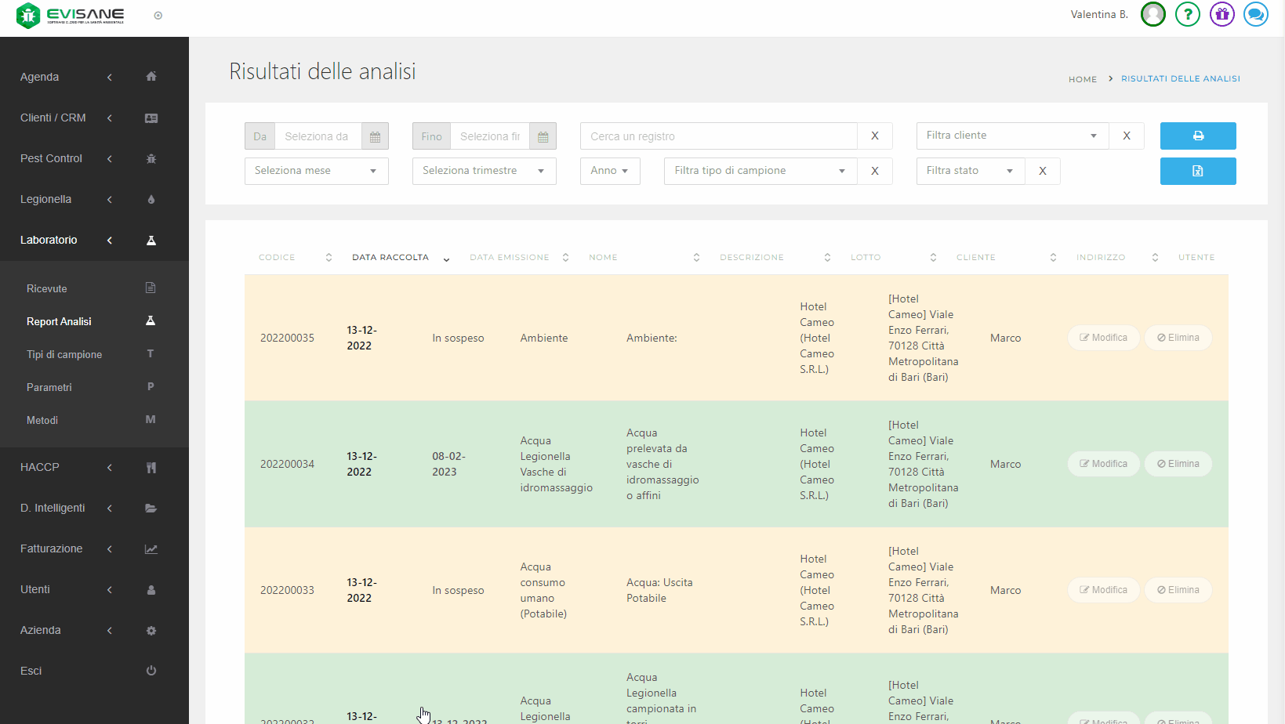
Task: Open calendar picker for Da date
Action: (x=375, y=136)
